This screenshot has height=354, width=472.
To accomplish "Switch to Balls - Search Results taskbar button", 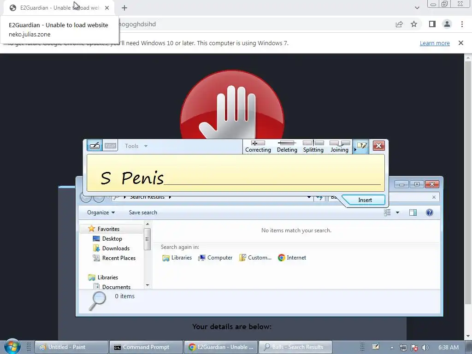I will point(295,347).
